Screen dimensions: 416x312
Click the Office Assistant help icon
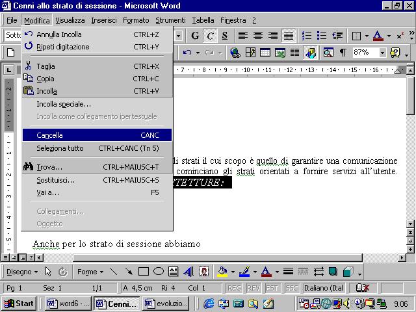coord(395,53)
